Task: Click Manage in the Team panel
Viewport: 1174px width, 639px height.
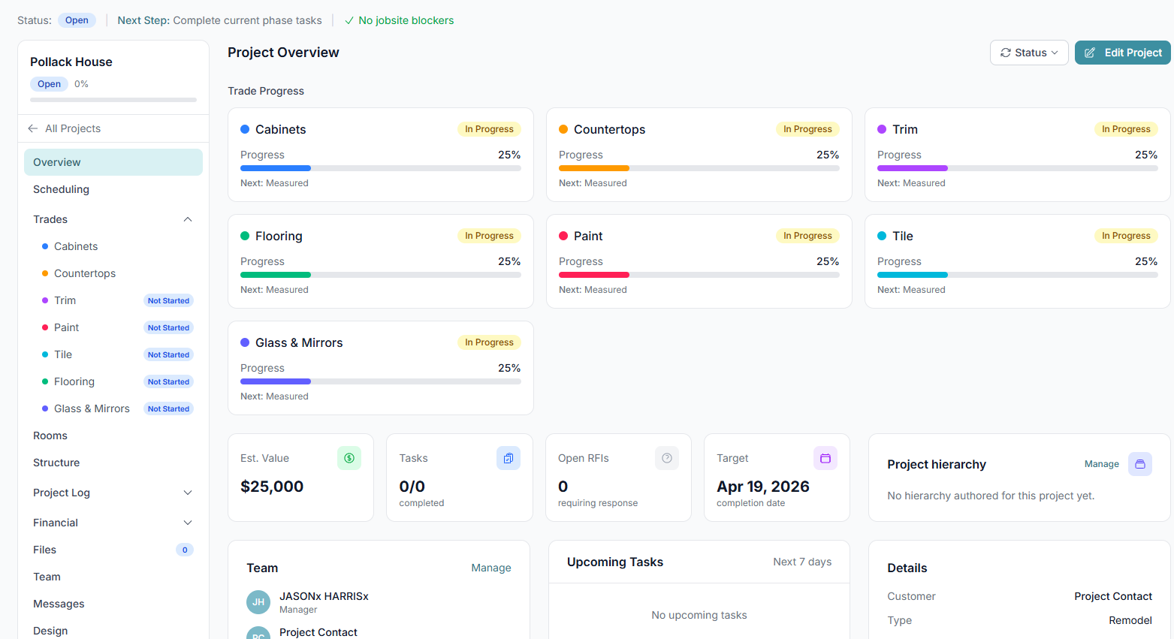Action: [491, 568]
